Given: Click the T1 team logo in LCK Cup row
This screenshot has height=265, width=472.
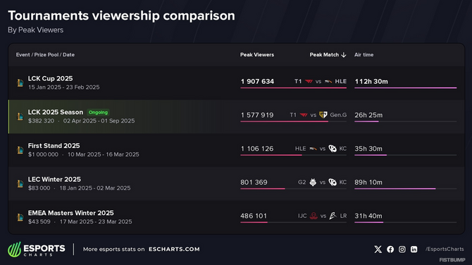Looking at the screenshot, I should point(309,81).
